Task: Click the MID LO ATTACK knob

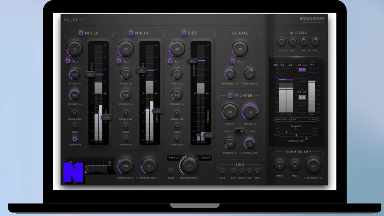Action: [75, 75]
